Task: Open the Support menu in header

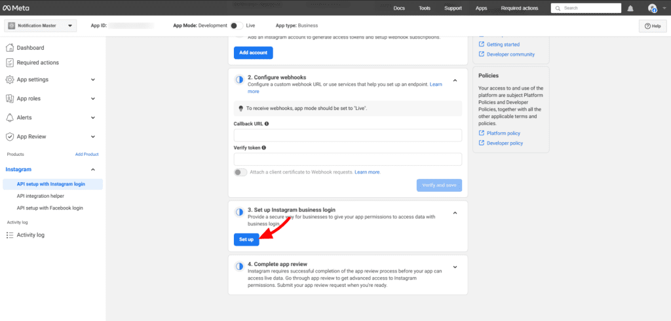Action: pos(453,8)
